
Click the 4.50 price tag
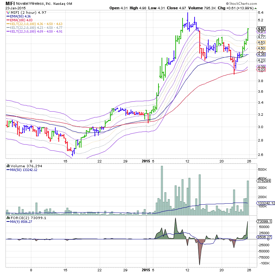(261, 48)
